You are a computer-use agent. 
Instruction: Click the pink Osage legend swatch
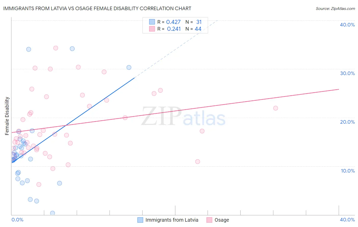(x=209, y=220)
